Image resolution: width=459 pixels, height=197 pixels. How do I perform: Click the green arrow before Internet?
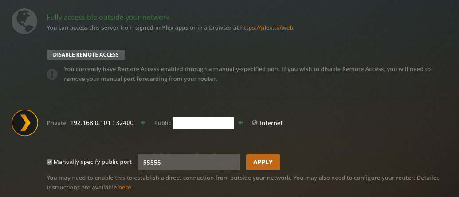point(241,123)
